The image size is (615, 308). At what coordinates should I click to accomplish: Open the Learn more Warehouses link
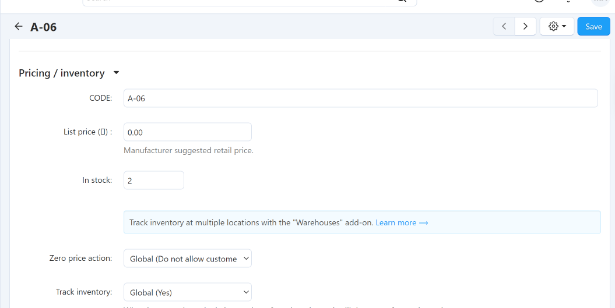point(402,222)
